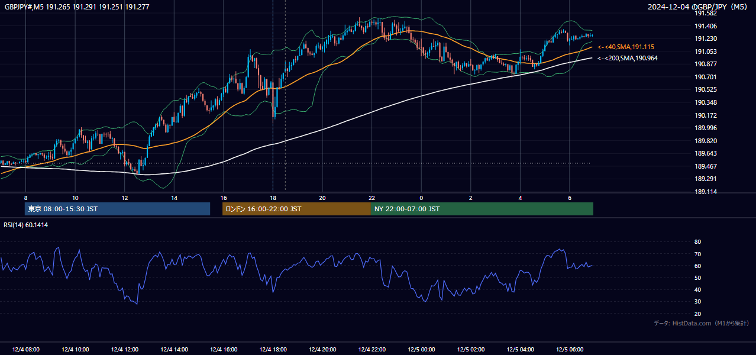This screenshot has width=756, height=355.
Task: Click the RSI(14) 60.1414 indicator label
Action: (26, 225)
